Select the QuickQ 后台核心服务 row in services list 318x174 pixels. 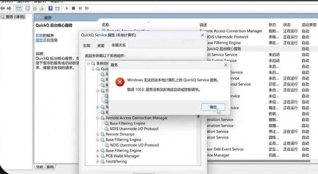262,49
